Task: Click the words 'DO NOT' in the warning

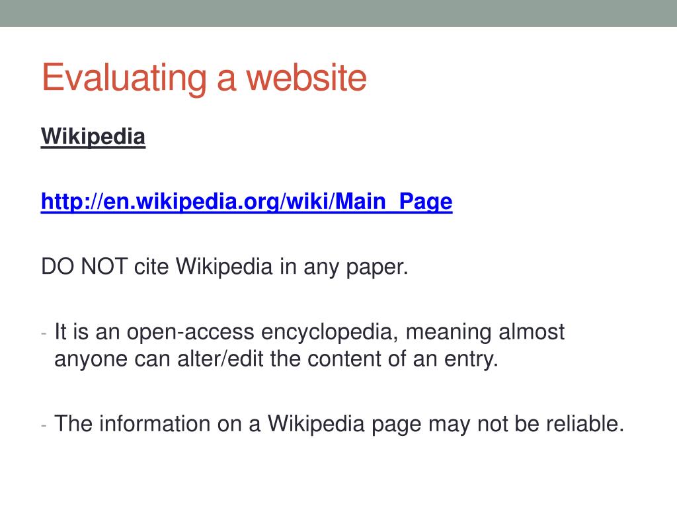Action: click(84, 267)
